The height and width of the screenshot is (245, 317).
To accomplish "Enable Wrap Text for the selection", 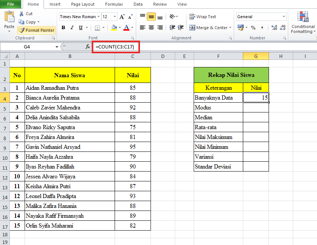I will click(x=202, y=17).
